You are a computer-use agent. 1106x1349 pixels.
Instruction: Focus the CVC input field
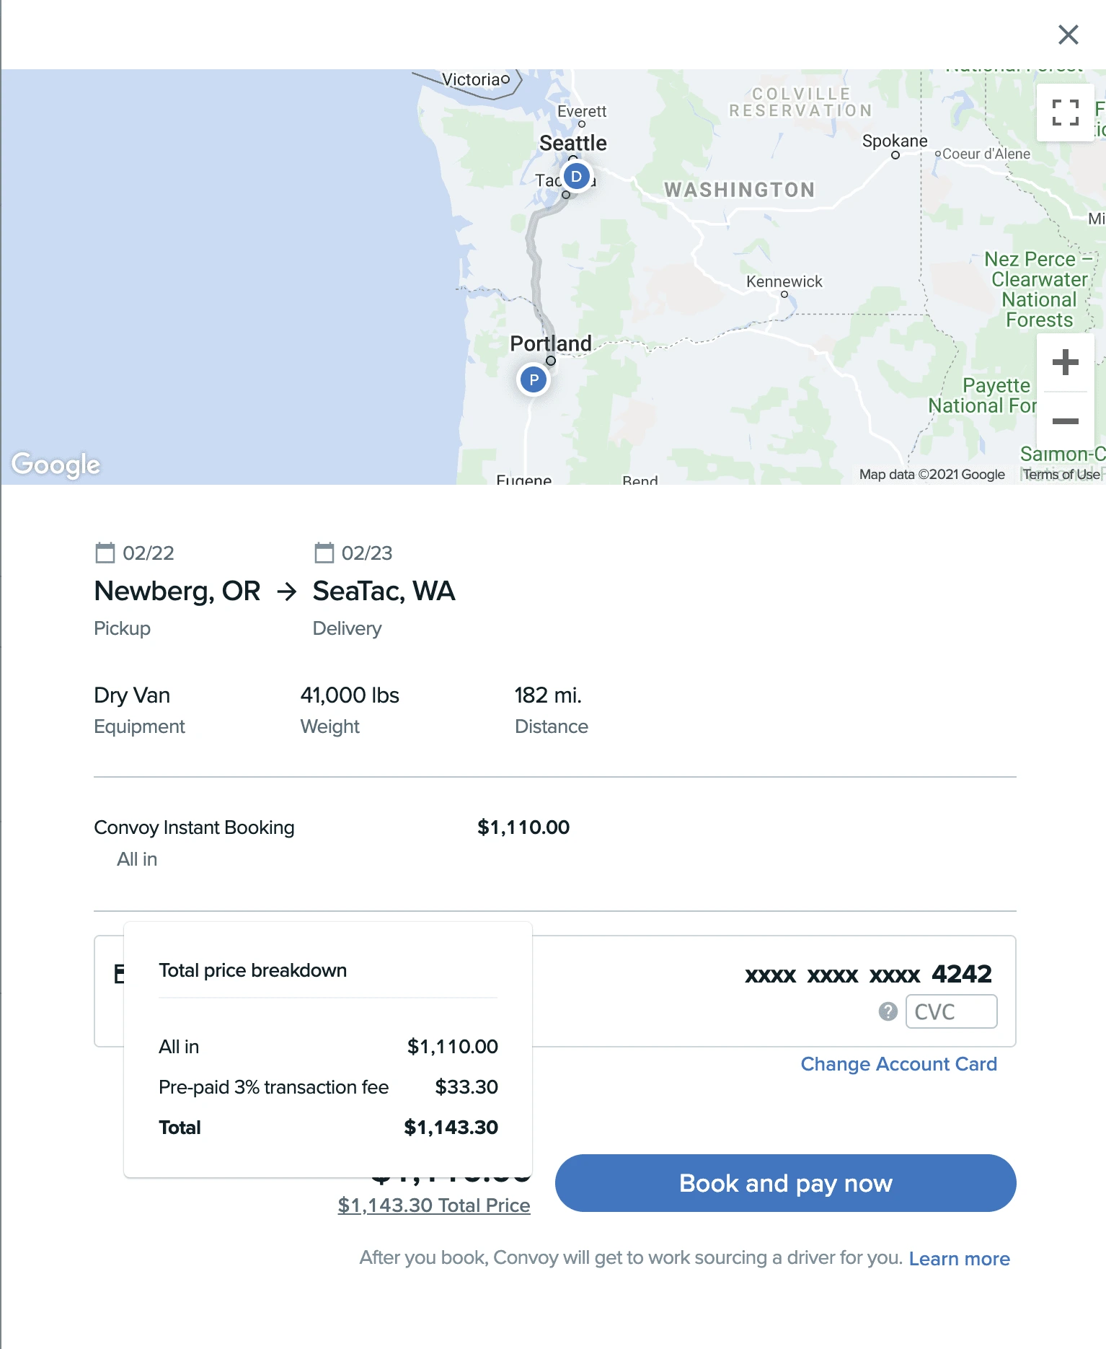coord(951,1011)
